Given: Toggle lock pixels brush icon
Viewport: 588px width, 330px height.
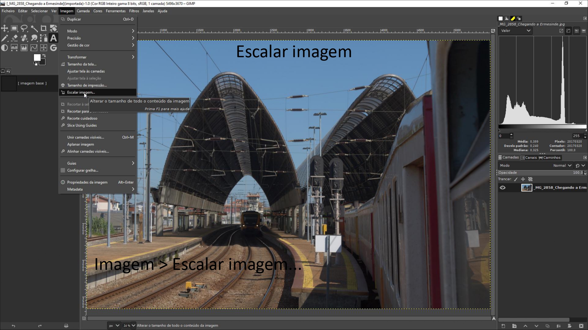Looking at the screenshot, I should (x=516, y=179).
